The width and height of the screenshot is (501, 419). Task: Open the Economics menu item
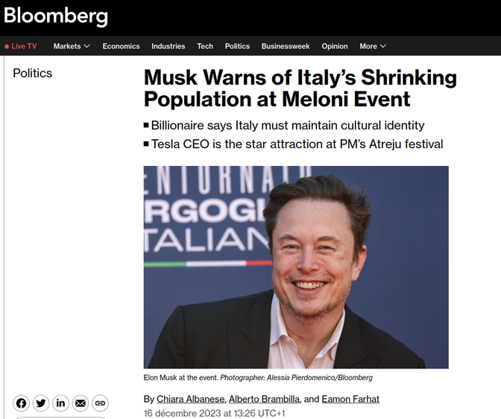click(121, 46)
